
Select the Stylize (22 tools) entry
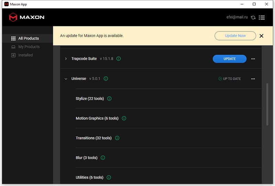(90, 99)
